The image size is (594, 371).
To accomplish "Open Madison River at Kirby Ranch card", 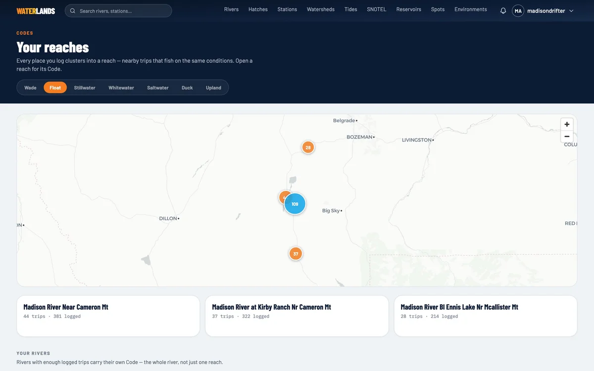I will (297, 316).
